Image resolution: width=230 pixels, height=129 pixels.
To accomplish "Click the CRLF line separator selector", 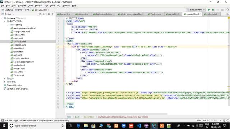I will [206, 120].
